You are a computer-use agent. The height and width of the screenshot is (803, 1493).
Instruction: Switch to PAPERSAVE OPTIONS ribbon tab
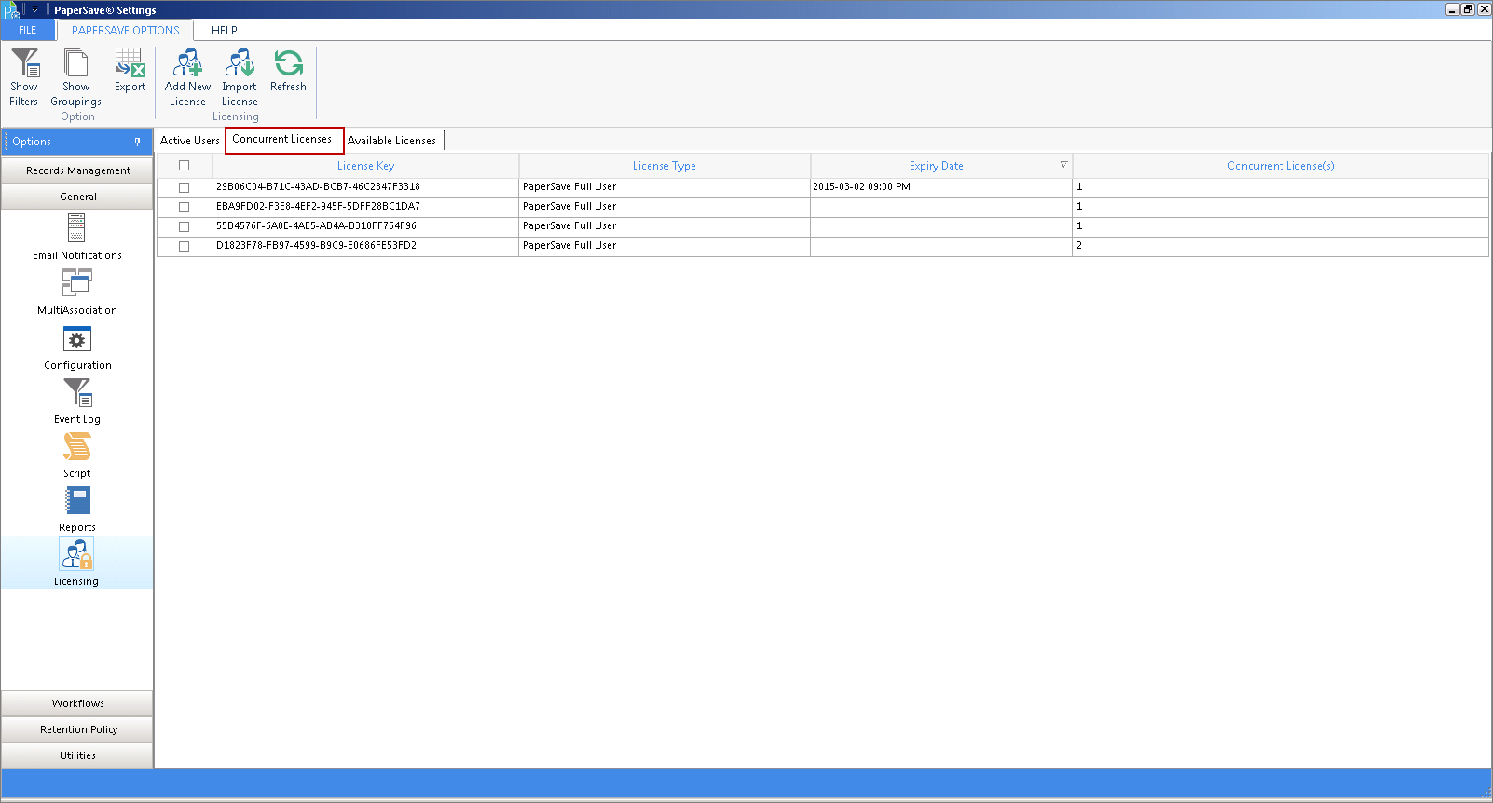point(125,30)
